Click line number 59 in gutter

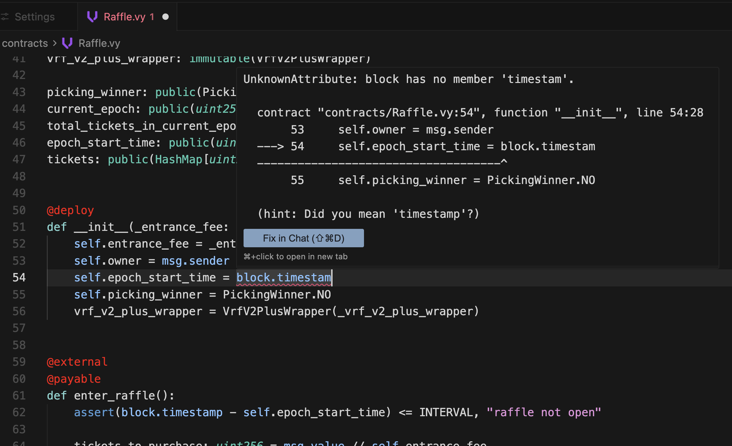pos(19,362)
